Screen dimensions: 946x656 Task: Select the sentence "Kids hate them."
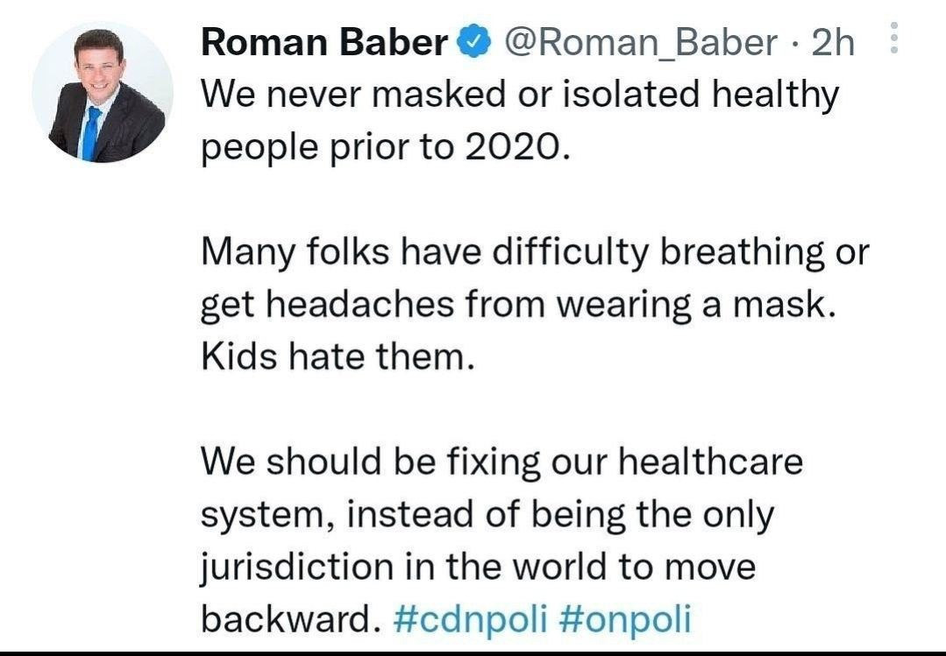pyautogui.click(x=338, y=356)
